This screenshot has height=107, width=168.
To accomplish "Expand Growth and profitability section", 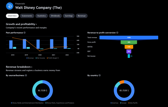I will click(21, 24).
